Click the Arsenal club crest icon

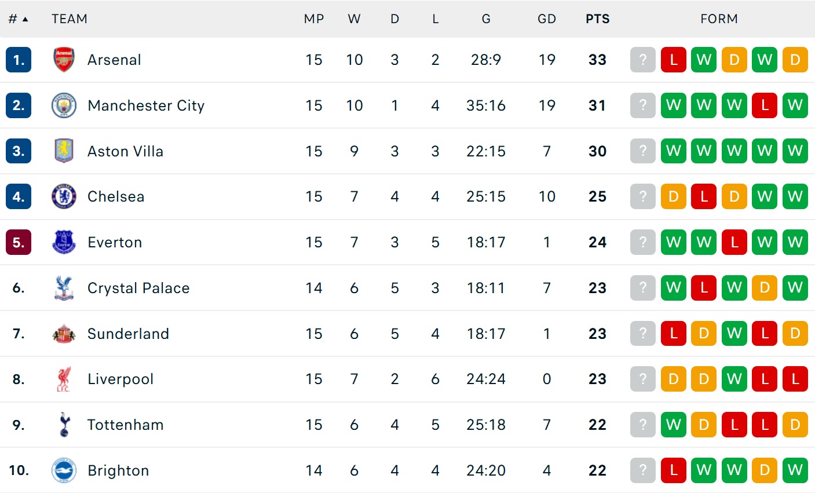point(64,60)
